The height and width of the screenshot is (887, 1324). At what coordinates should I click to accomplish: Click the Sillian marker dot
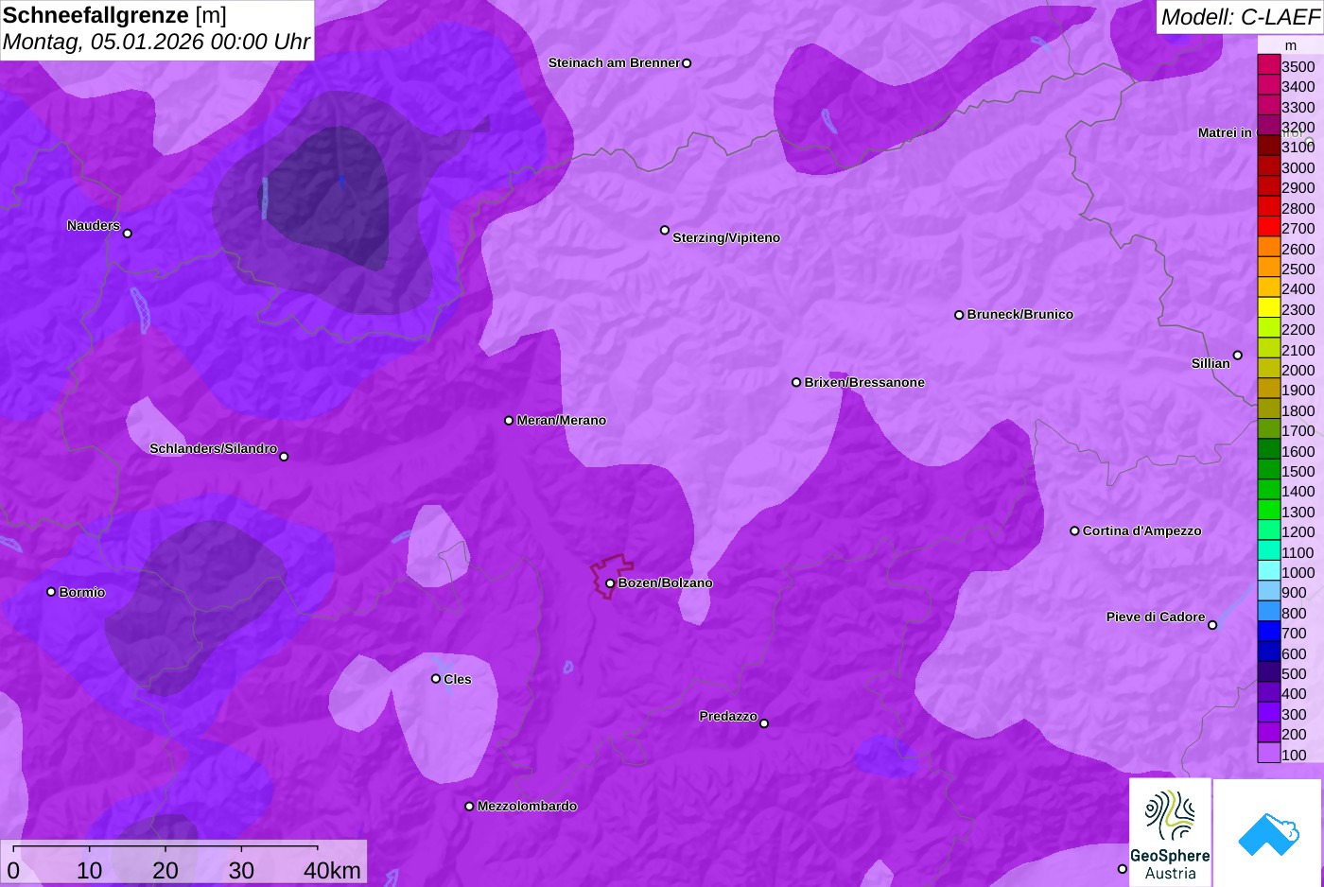click(1238, 356)
